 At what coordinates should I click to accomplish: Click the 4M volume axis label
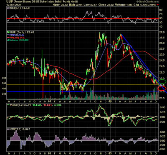pyautogui.click(x=5, y=89)
